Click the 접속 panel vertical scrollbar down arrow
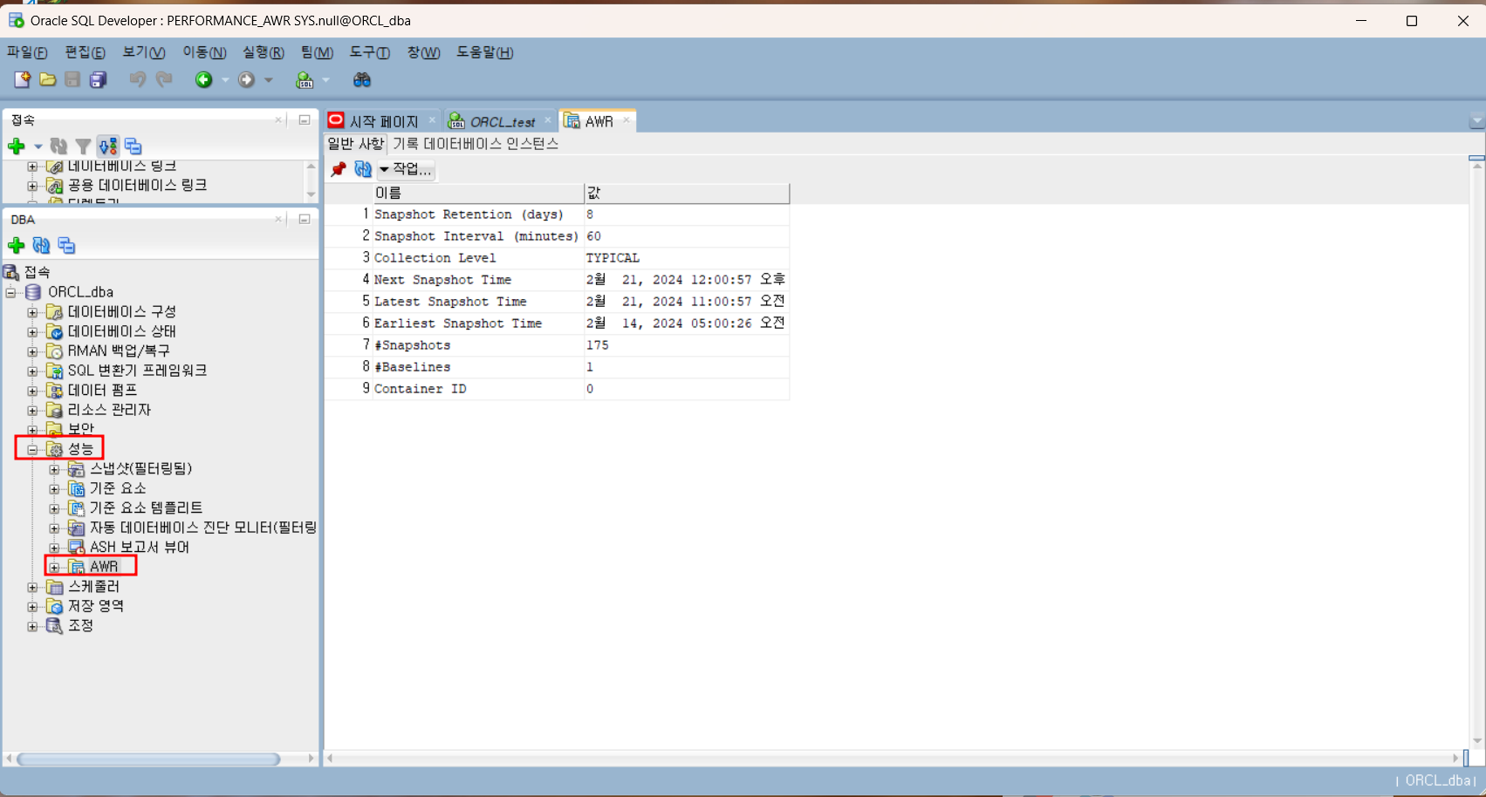The height and width of the screenshot is (797, 1486). 312,194
